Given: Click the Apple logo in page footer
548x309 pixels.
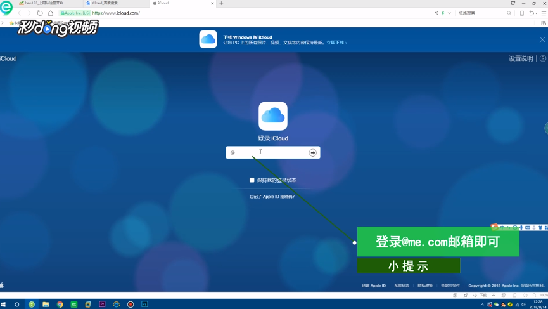Looking at the screenshot, I should coord(2,285).
